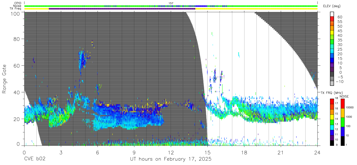357x165 pixels.
Task: Click the ELEV (deg) color bar title
Action: click(332, 6)
